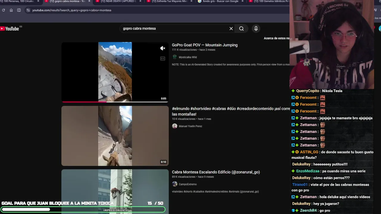Open CampoExtremo channel name
Screen dimensions: 381x214
click(x=188, y=184)
